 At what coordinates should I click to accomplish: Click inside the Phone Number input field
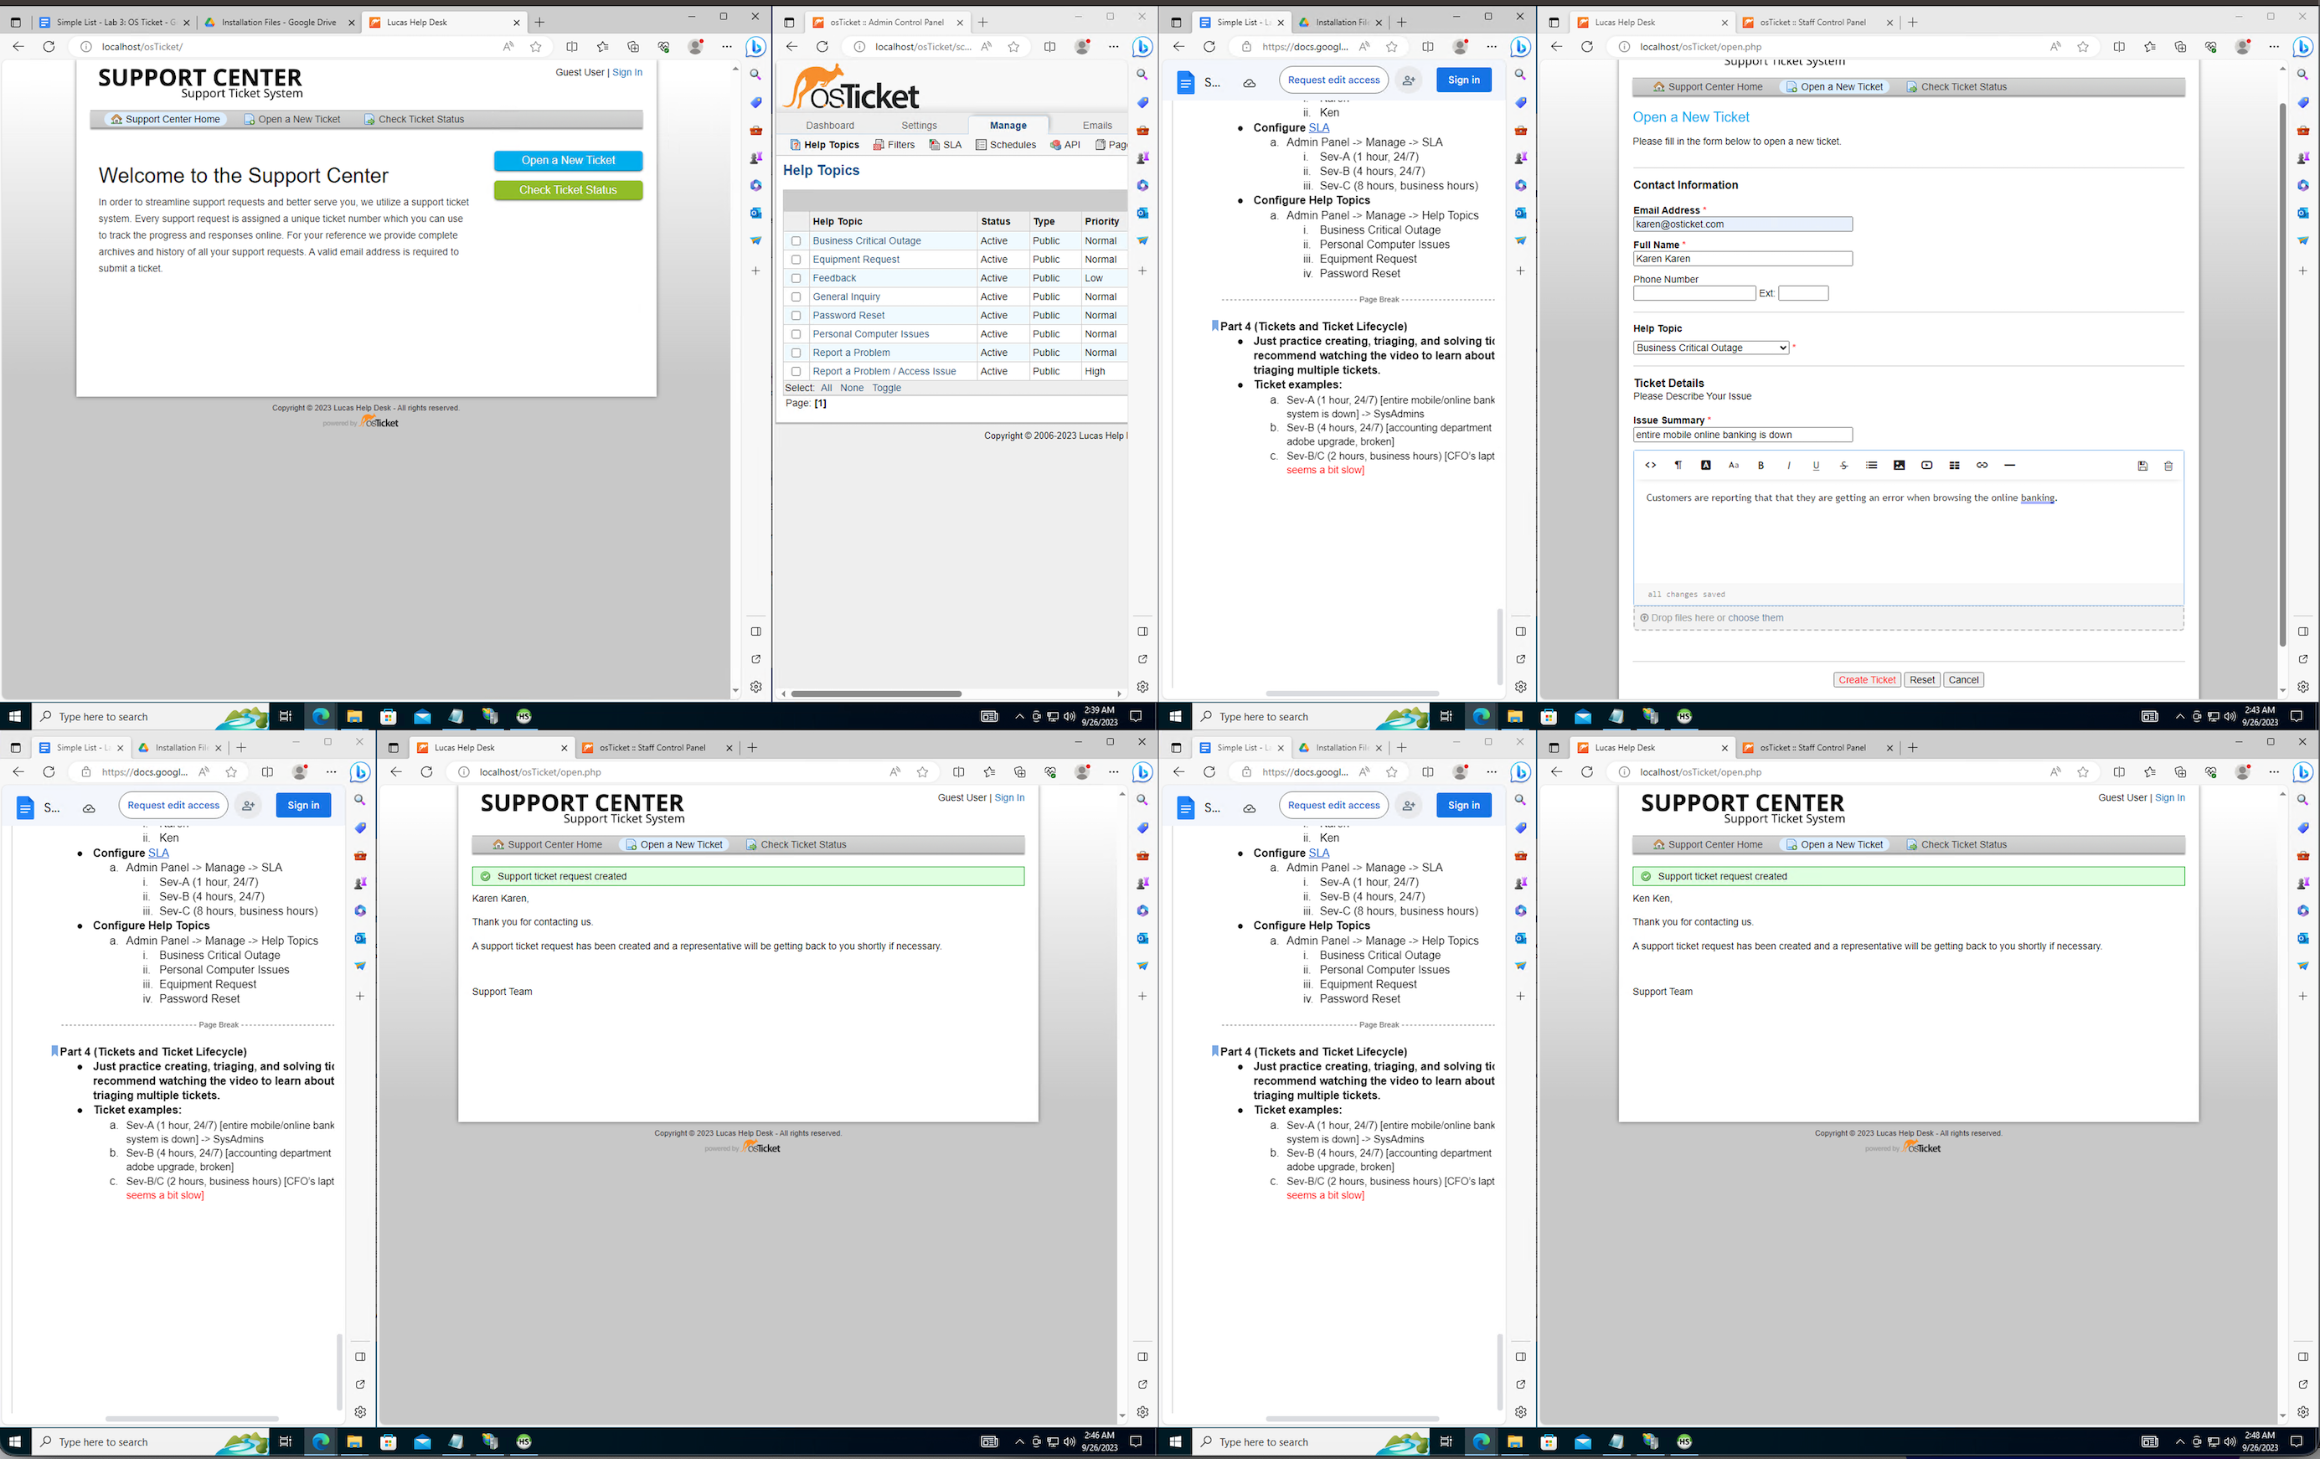[1694, 293]
